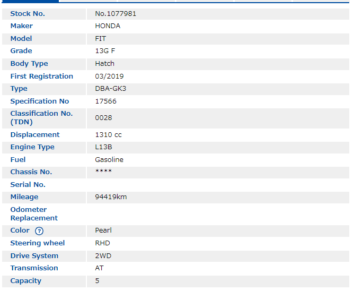Select the Hatch body type value

click(104, 64)
